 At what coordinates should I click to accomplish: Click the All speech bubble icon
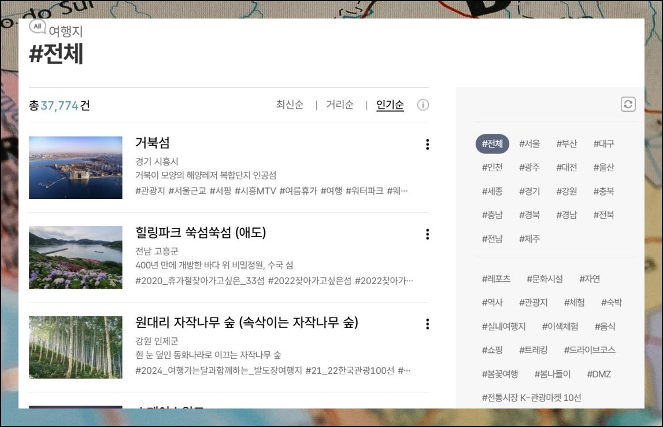pos(37,27)
